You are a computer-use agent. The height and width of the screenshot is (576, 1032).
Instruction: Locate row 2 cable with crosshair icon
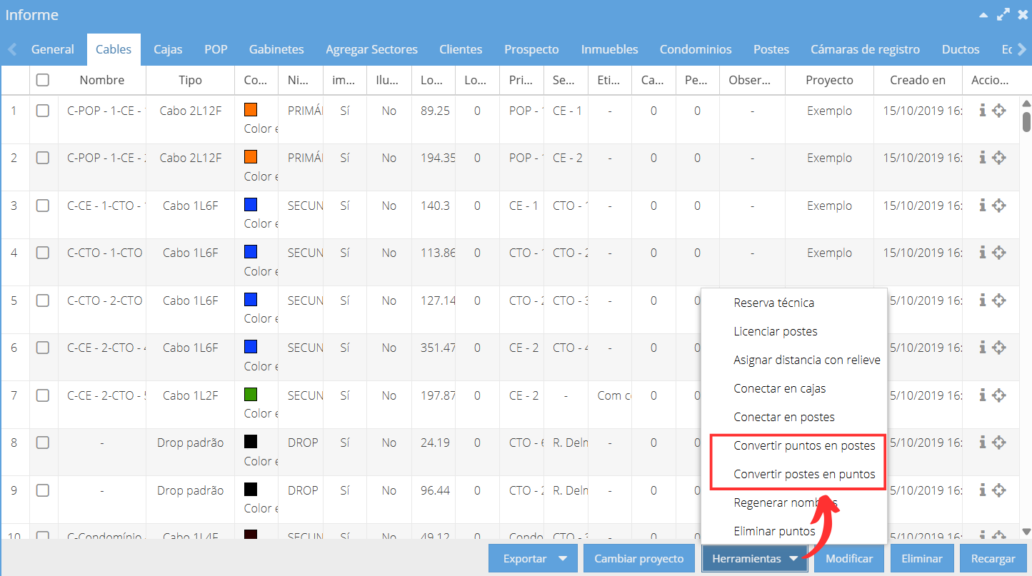point(999,158)
